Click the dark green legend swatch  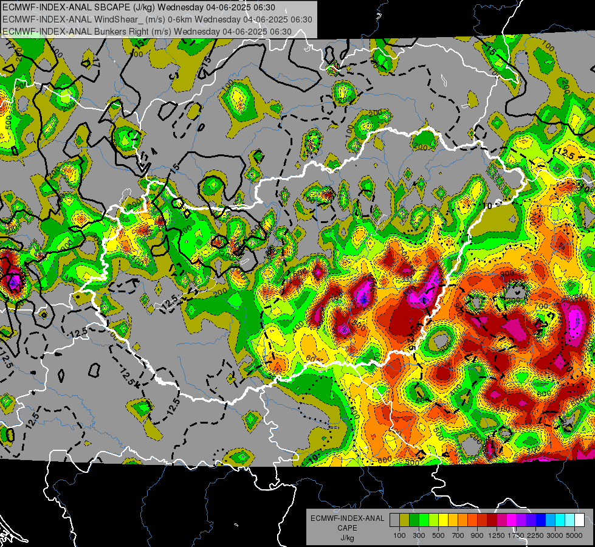point(414,520)
